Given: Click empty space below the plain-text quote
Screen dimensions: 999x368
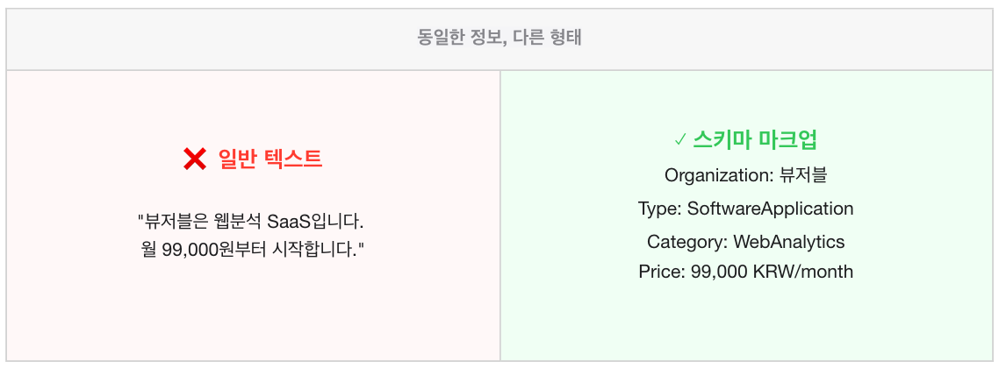Looking at the screenshot, I should [x=253, y=315].
